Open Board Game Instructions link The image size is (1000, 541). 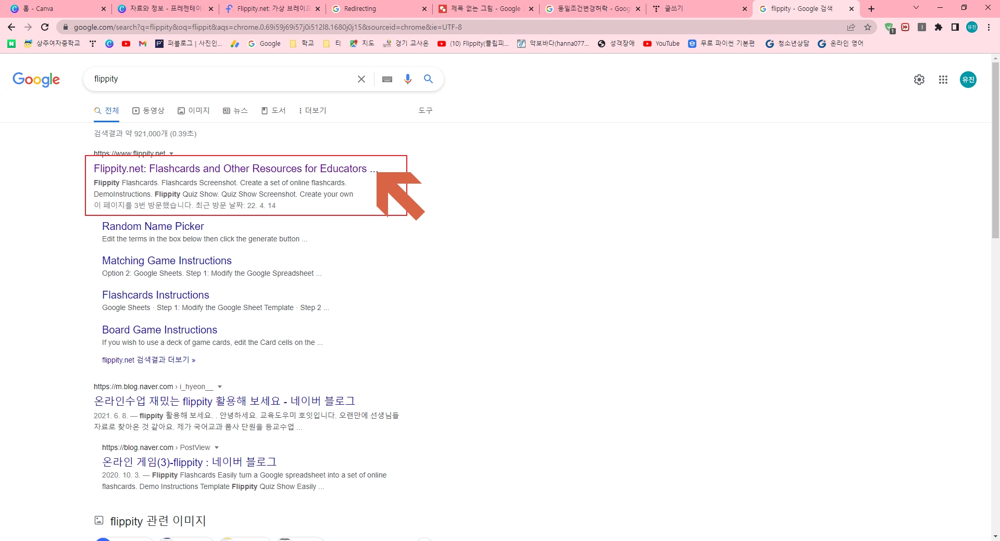[159, 330]
